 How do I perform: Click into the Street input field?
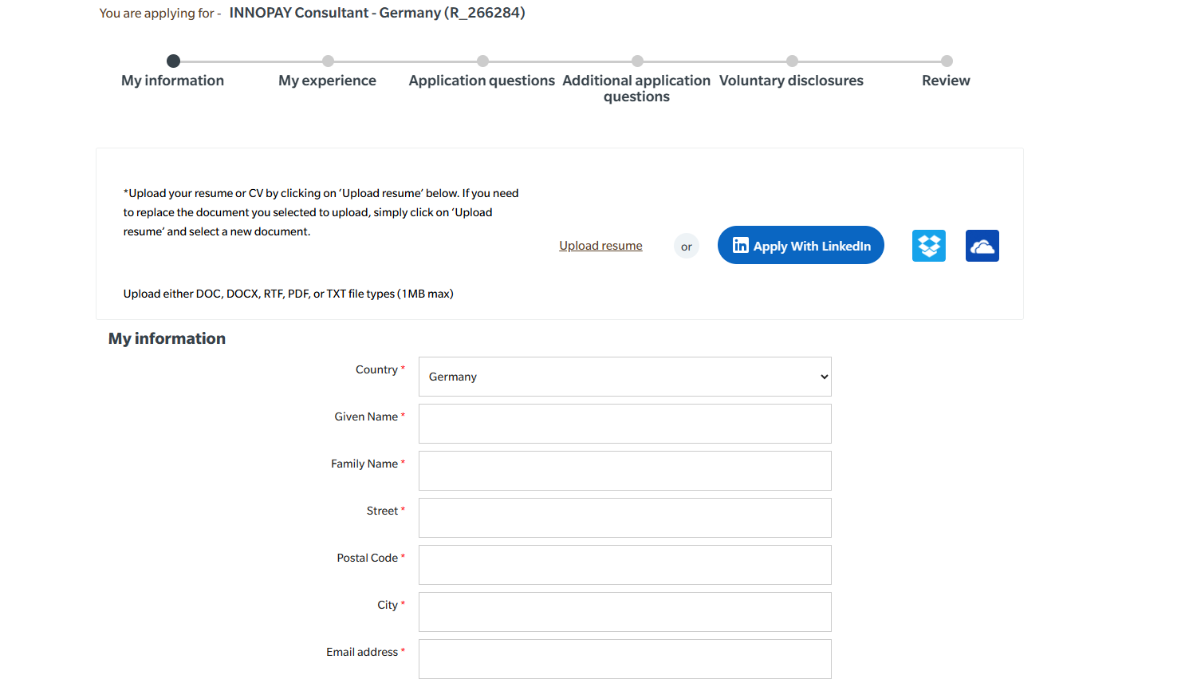point(624,518)
